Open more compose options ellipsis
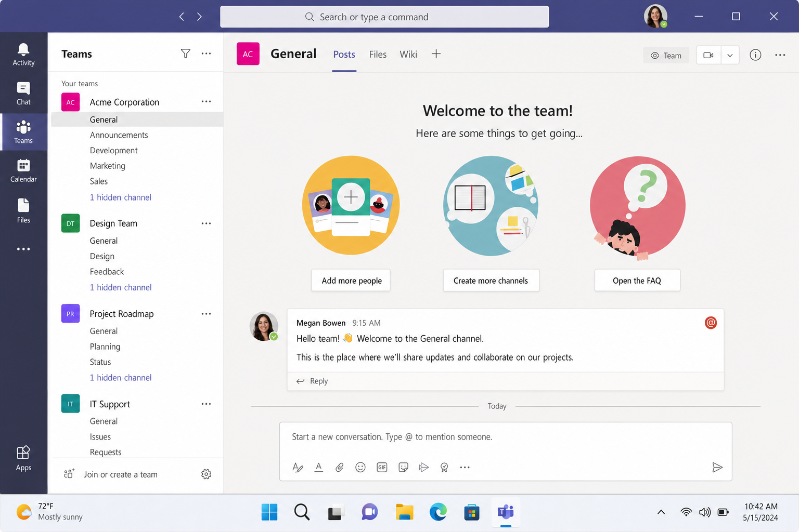Image resolution: width=799 pixels, height=532 pixels. pos(465,468)
